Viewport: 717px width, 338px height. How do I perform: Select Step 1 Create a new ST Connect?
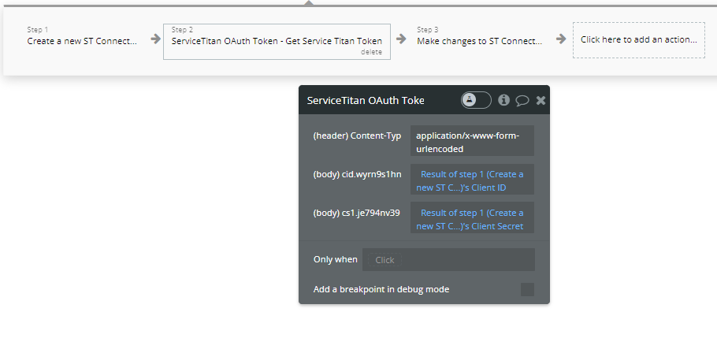click(82, 36)
